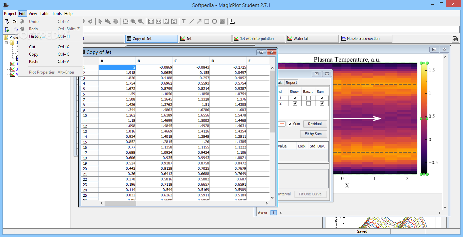The width and height of the screenshot is (463, 237).
Task: Select the Text label tool
Action: [184, 21]
